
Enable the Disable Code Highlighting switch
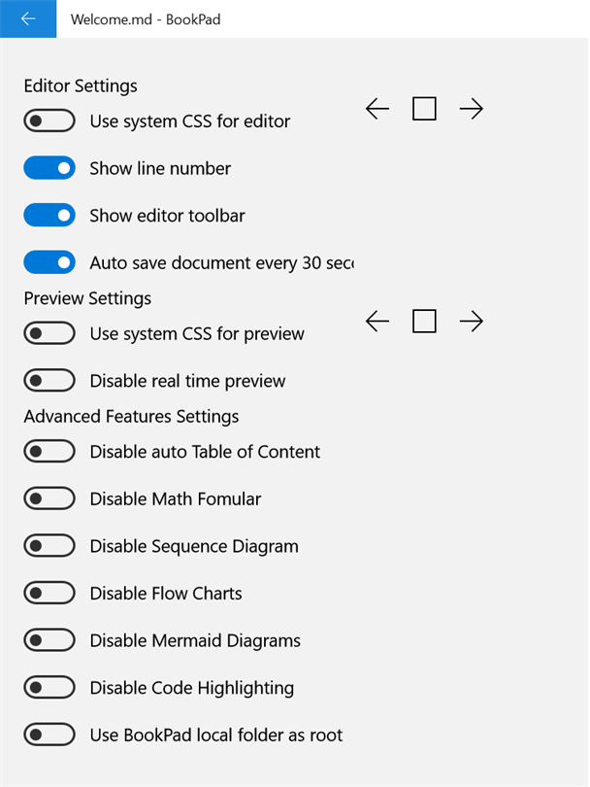point(49,688)
